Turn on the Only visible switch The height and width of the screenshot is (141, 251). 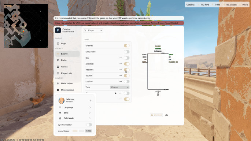pyautogui.click(x=127, y=52)
